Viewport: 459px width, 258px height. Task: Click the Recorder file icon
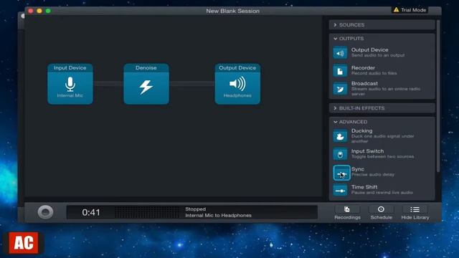(340, 71)
